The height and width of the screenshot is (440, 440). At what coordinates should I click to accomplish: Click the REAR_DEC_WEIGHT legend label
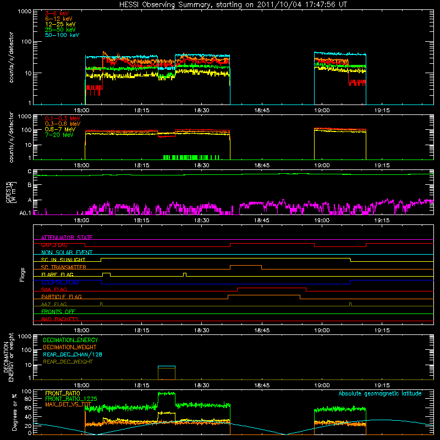(68, 362)
